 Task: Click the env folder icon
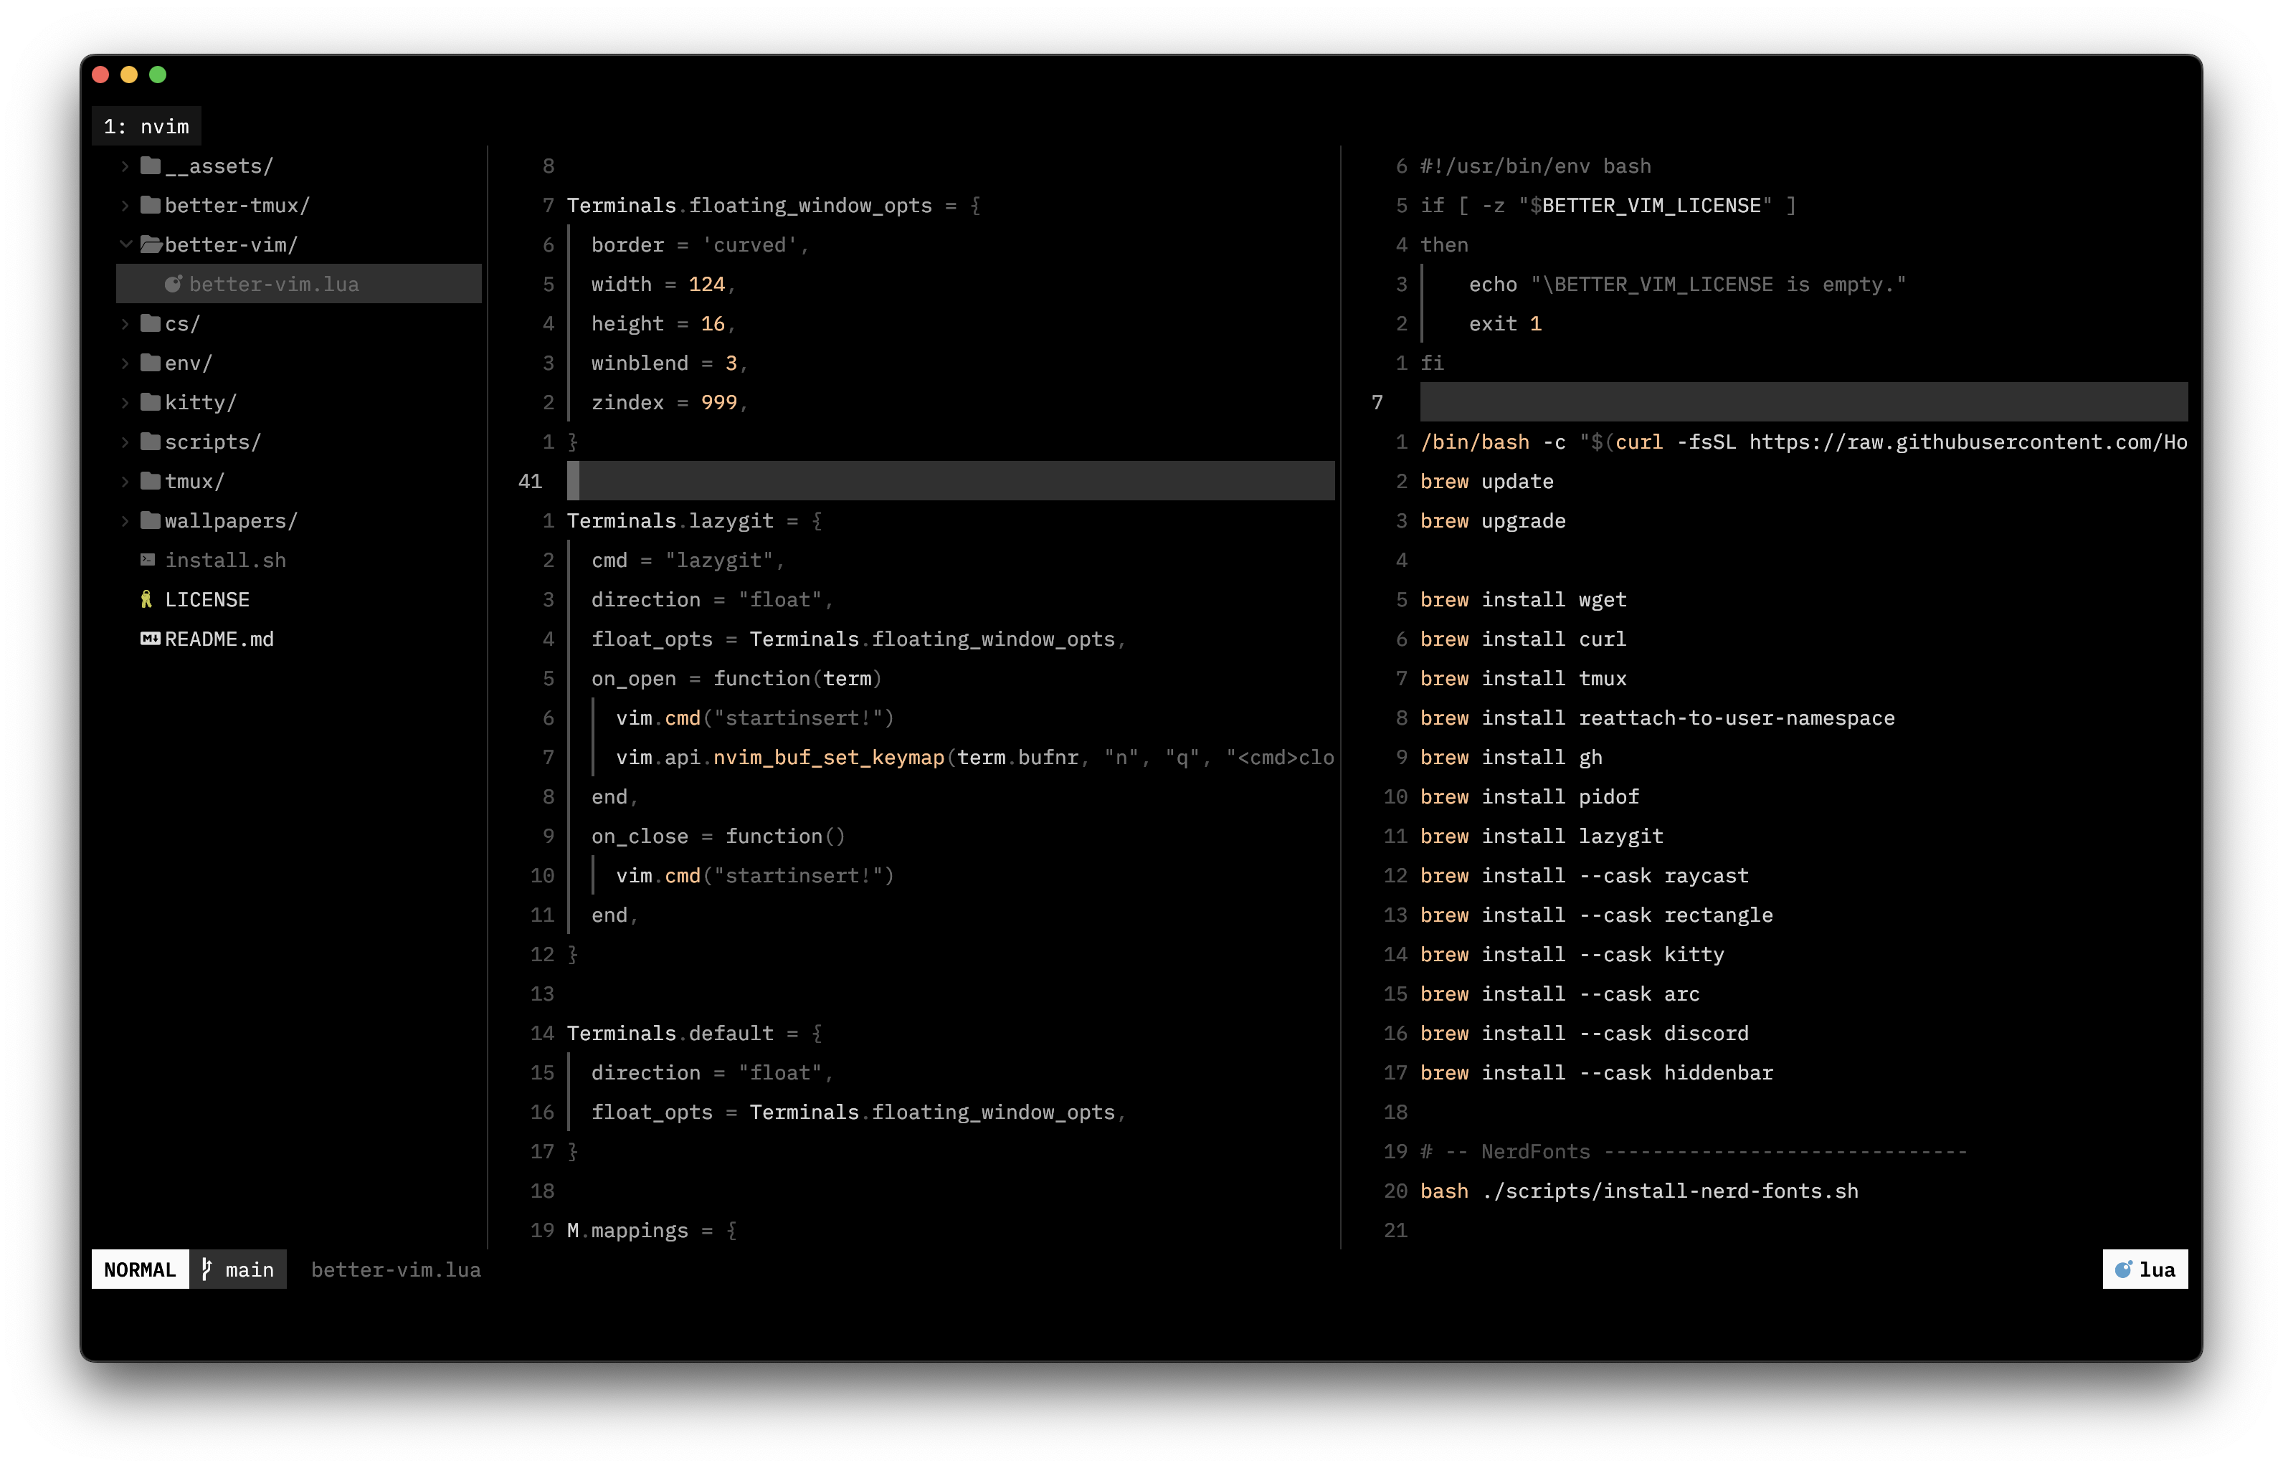click(x=150, y=363)
